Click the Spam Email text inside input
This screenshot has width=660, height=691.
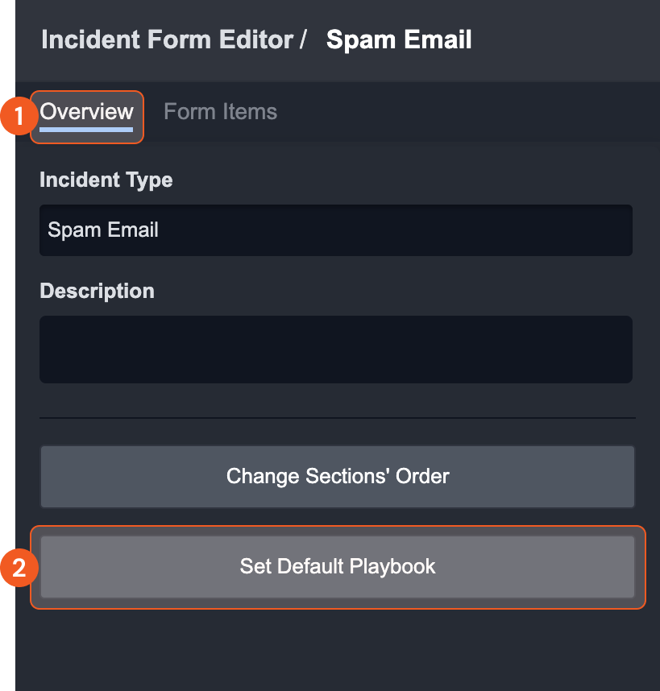[x=103, y=230]
